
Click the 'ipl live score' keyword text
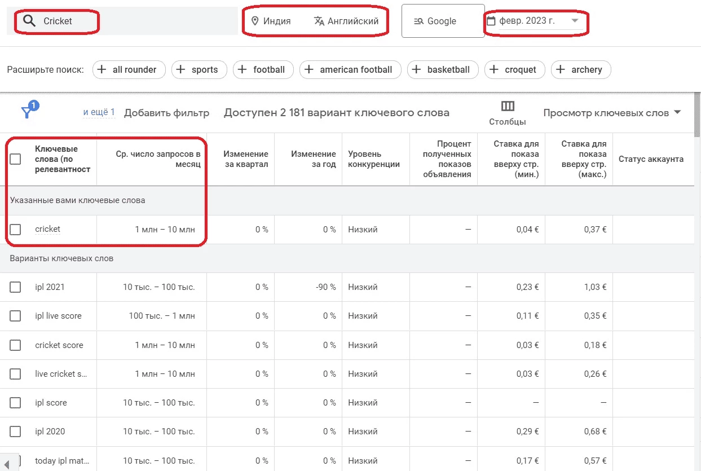[x=58, y=316]
